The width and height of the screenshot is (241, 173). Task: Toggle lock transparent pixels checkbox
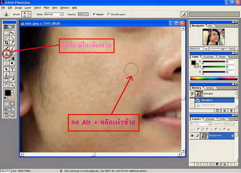(x=198, y=129)
